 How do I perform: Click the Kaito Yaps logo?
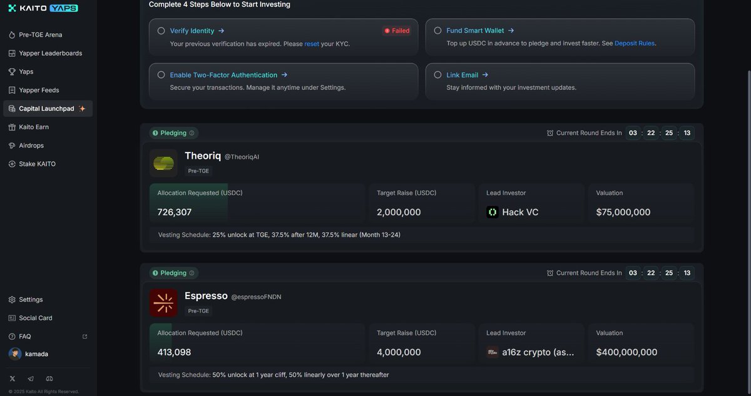(43, 8)
